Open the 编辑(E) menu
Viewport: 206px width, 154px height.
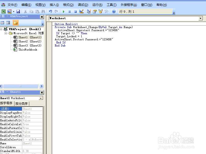click(x=26, y=5)
